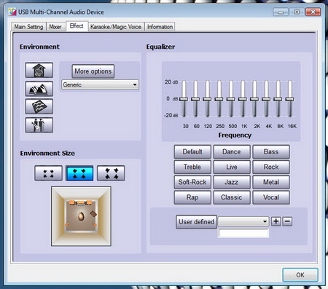Image resolution: width=328 pixels, height=289 pixels.
Task: Open the Generic environment dropdown
Action: 100,84
